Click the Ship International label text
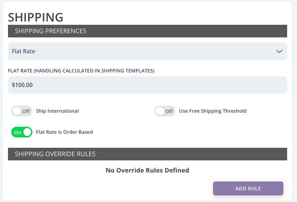297x202 pixels. pos(57,111)
